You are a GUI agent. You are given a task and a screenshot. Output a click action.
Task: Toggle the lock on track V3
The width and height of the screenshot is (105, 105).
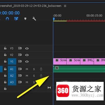[5, 48]
